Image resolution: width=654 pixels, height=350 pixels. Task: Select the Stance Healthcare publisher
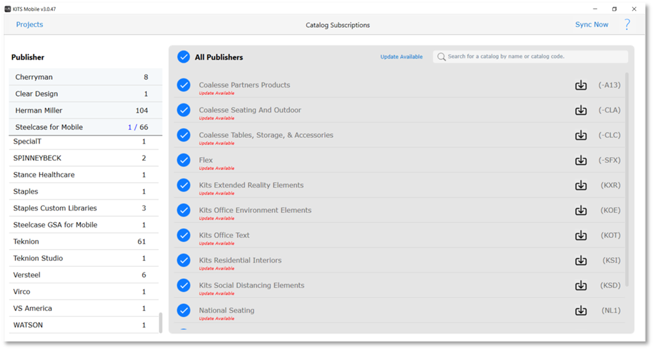point(84,175)
